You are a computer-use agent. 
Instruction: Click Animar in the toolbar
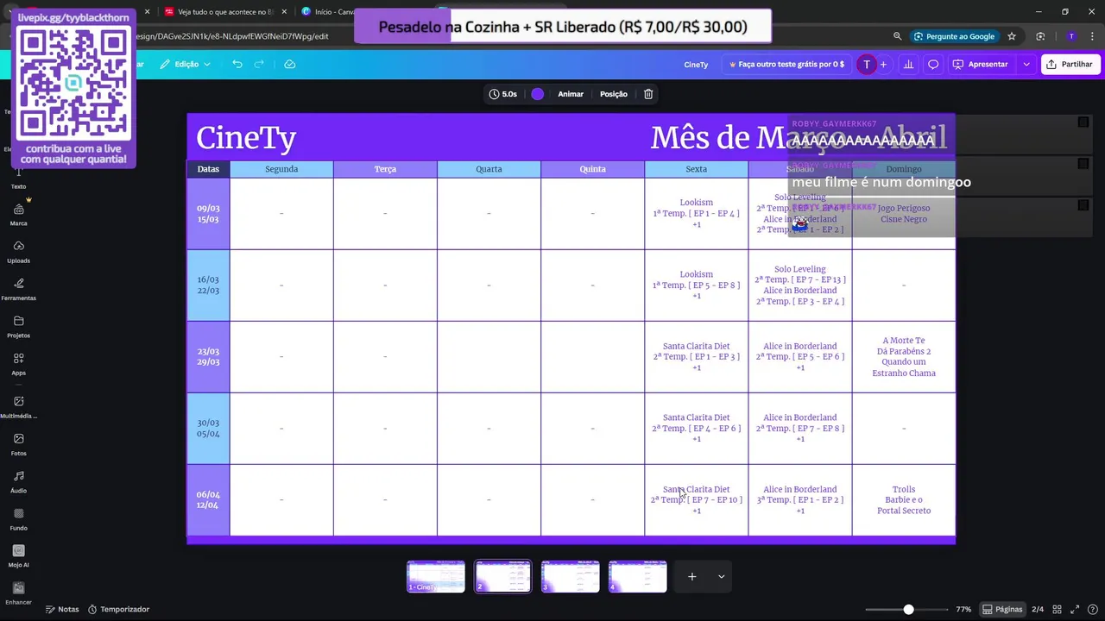pyautogui.click(x=571, y=94)
